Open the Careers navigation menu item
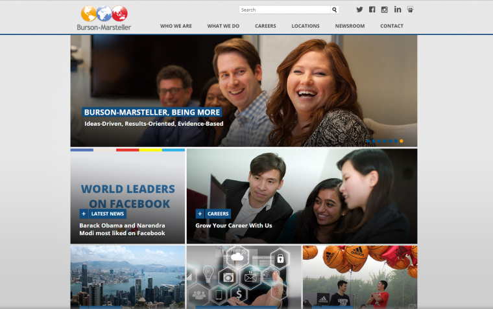Screen dimensions: 493x309 click(265, 26)
